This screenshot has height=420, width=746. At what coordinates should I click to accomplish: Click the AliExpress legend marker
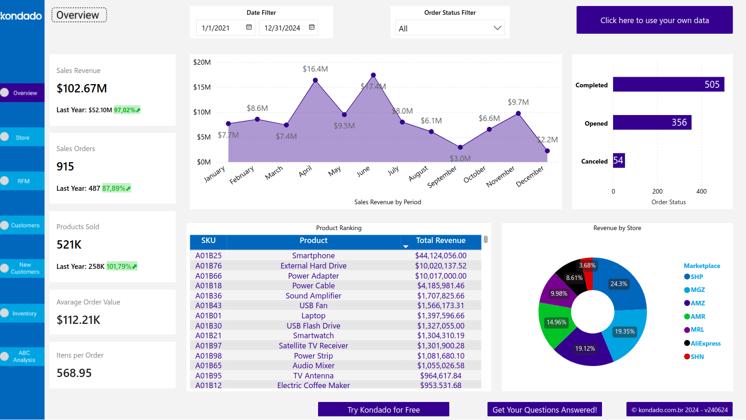[x=687, y=343]
